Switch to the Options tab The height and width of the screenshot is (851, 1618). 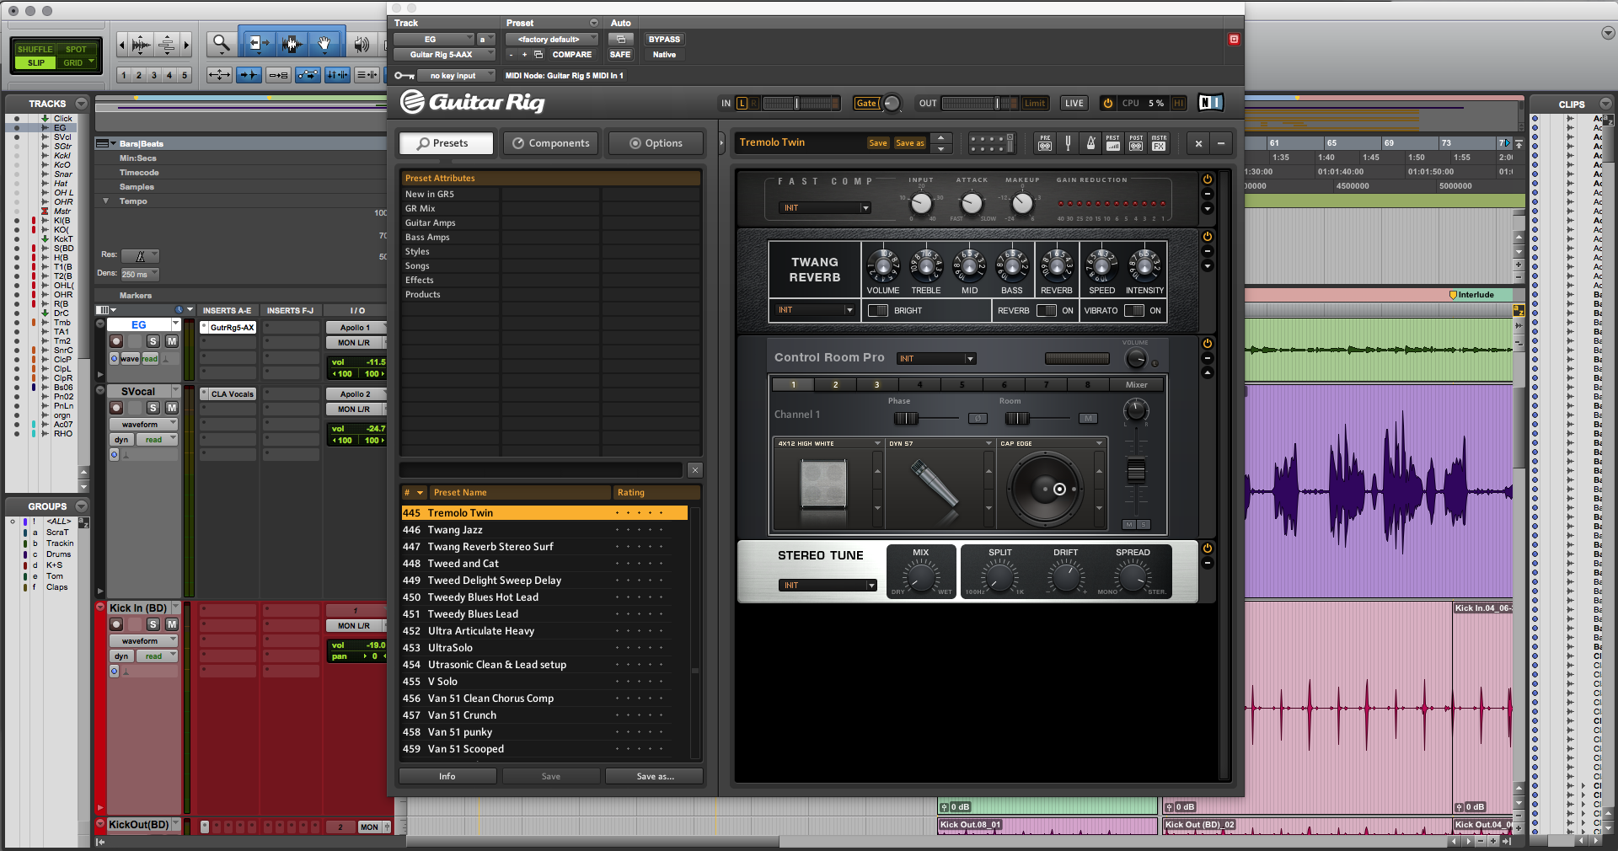tap(656, 143)
